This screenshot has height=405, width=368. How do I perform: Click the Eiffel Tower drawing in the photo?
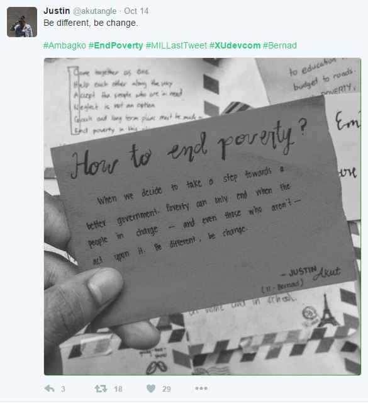pyautogui.click(x=328, y=311)
